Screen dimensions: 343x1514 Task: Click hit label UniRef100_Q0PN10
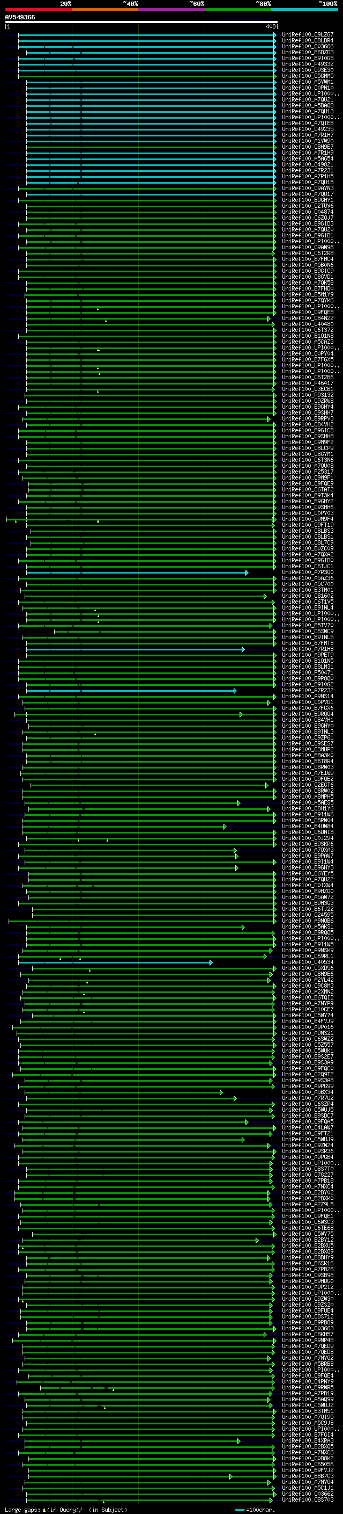(308, 88)
